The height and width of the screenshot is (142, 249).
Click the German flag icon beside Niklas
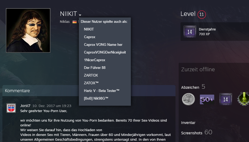pyautogui.click(x=75, y=22)
